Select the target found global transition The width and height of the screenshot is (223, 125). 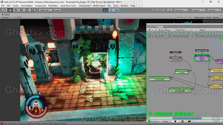tap(202, 51)
